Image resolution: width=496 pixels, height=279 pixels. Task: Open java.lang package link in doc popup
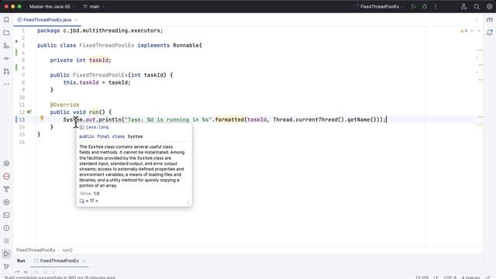pos(97,127)
